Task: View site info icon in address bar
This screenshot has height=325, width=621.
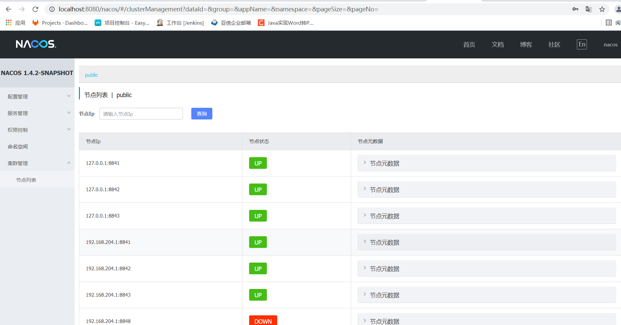Action: [x=52, y=9]
